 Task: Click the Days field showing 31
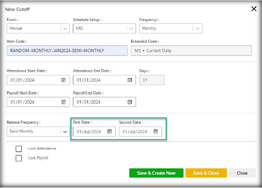point(152,80)
